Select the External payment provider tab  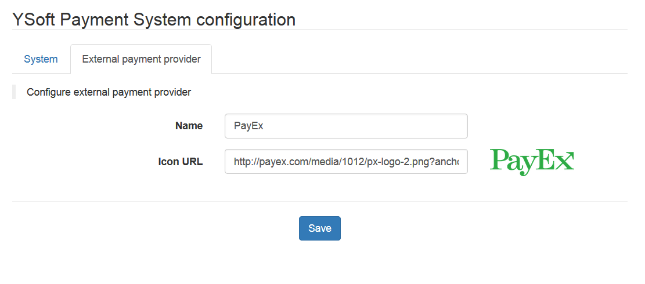coord(141,59)
